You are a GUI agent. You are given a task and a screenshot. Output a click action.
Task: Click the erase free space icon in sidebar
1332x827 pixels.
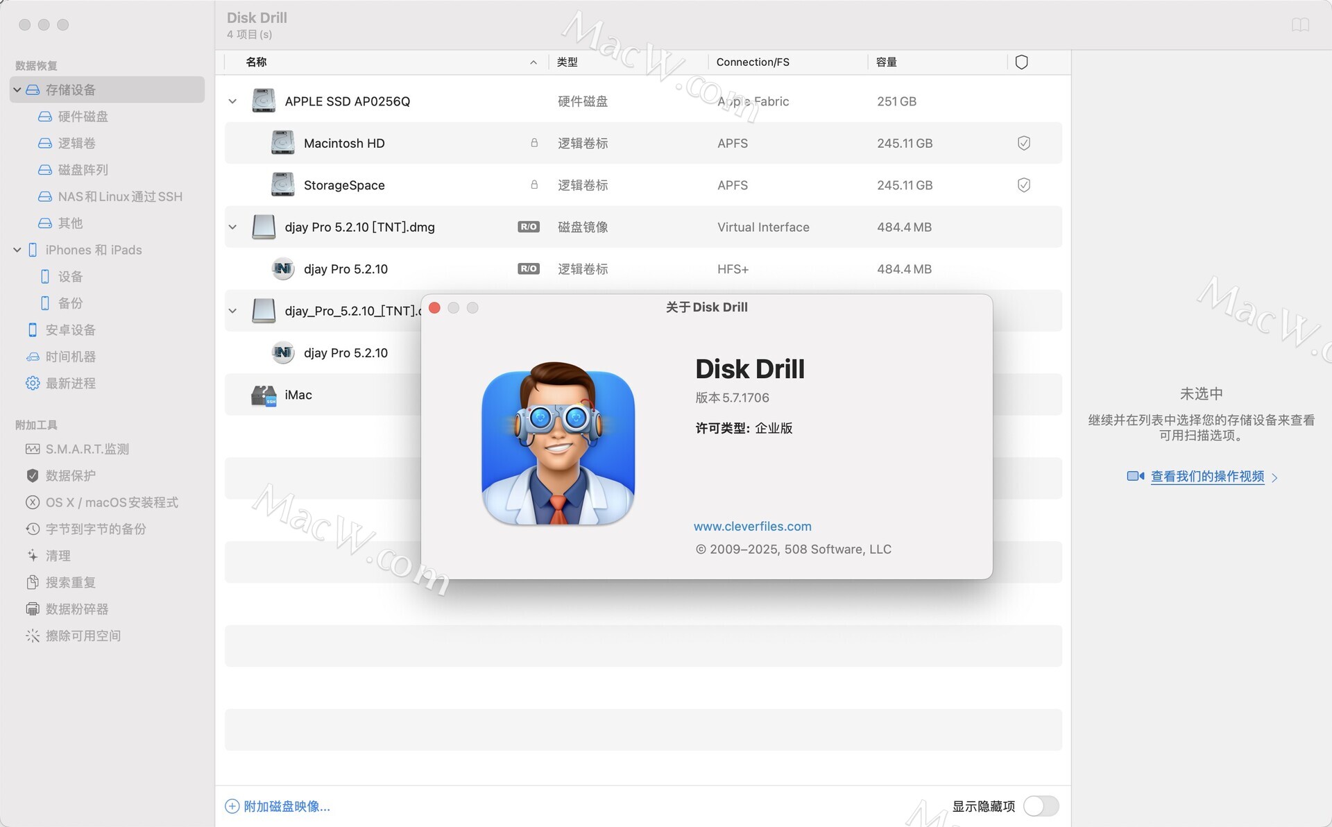[33, 636]
